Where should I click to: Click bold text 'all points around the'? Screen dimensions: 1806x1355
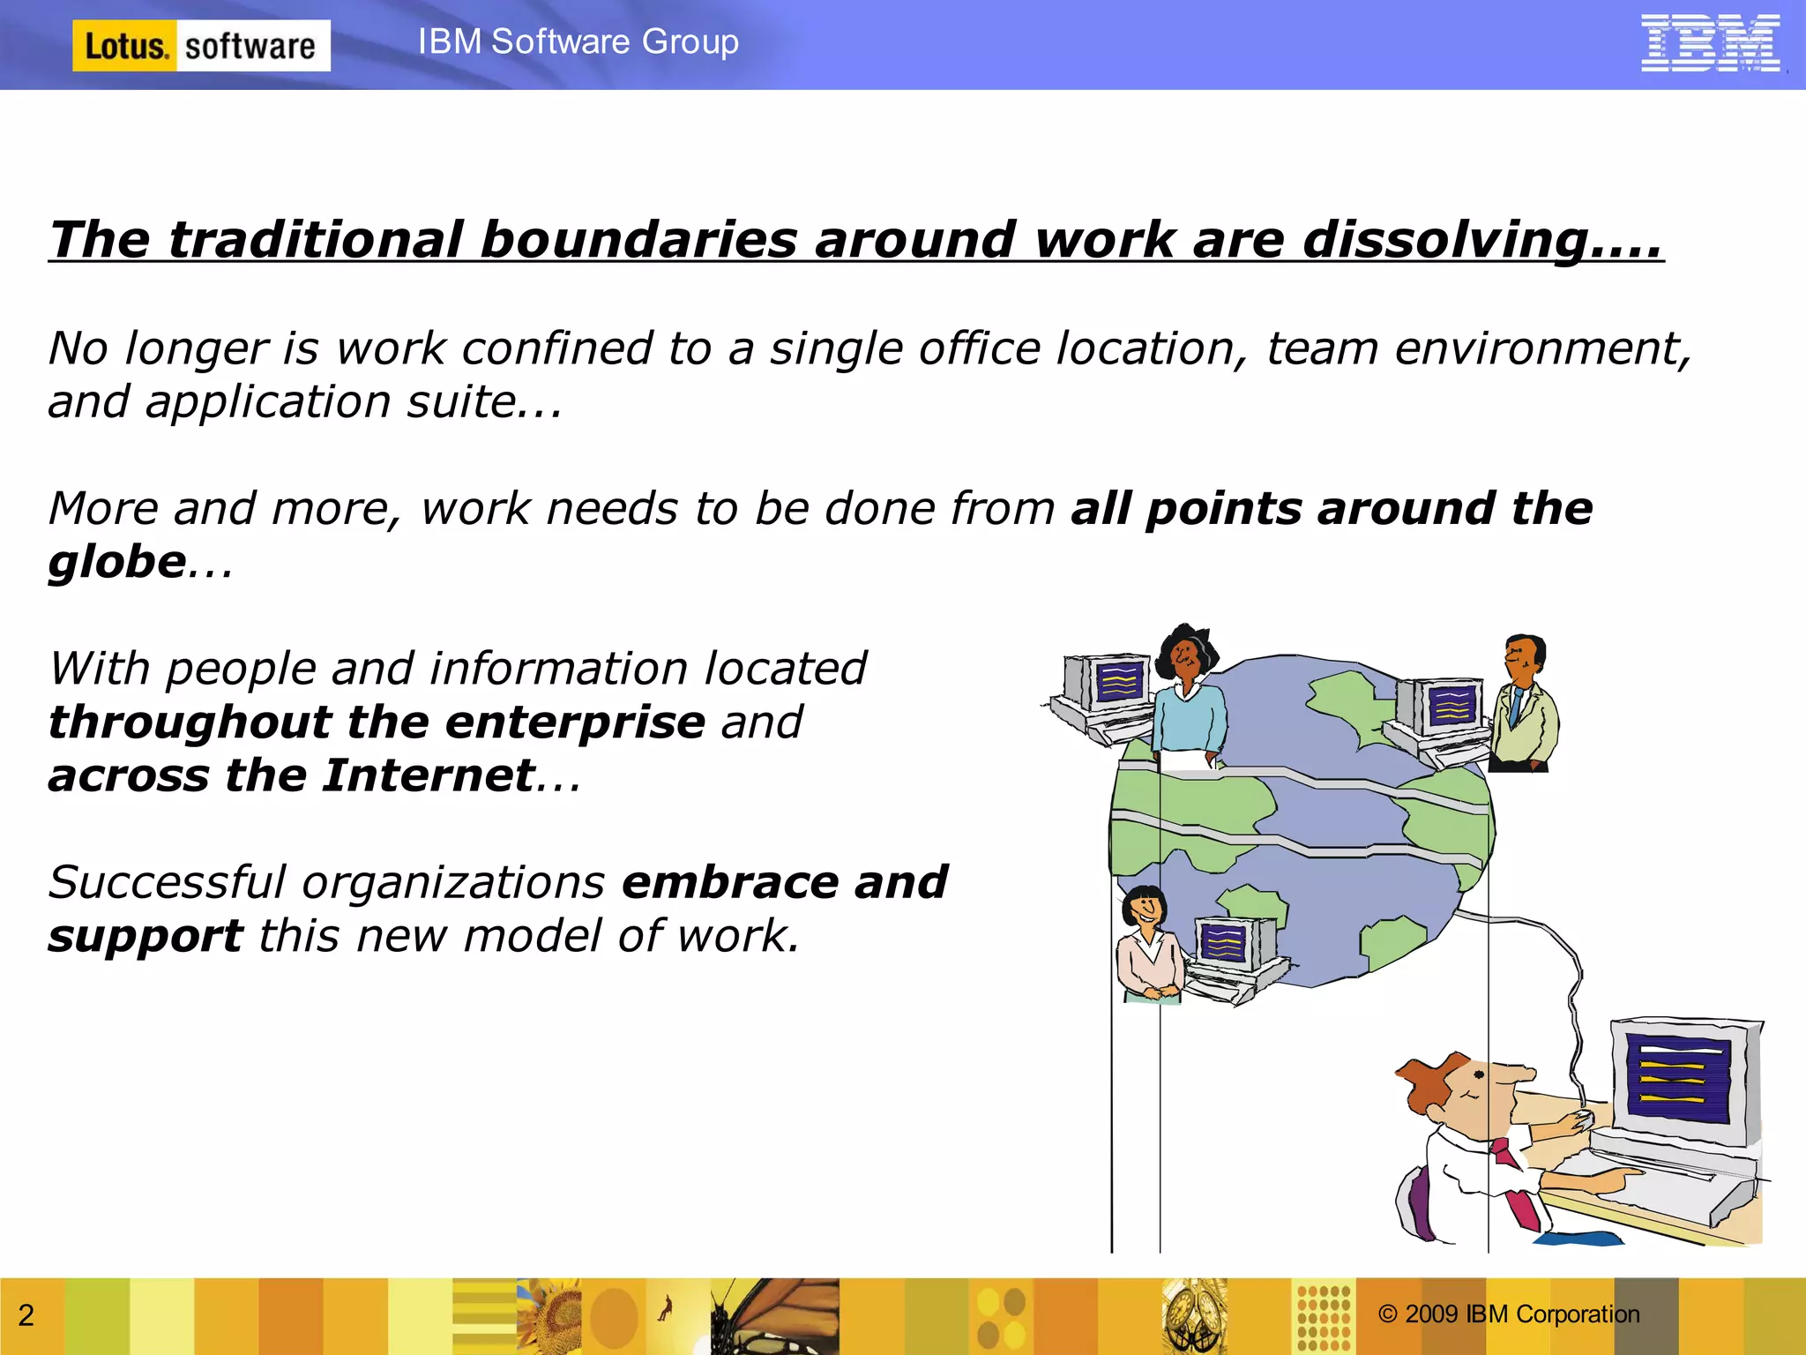pyautogui.click(x=1331, y=509)
